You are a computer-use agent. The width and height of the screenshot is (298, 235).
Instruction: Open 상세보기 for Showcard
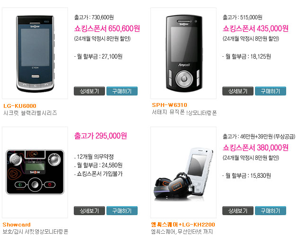click(89, 210)
